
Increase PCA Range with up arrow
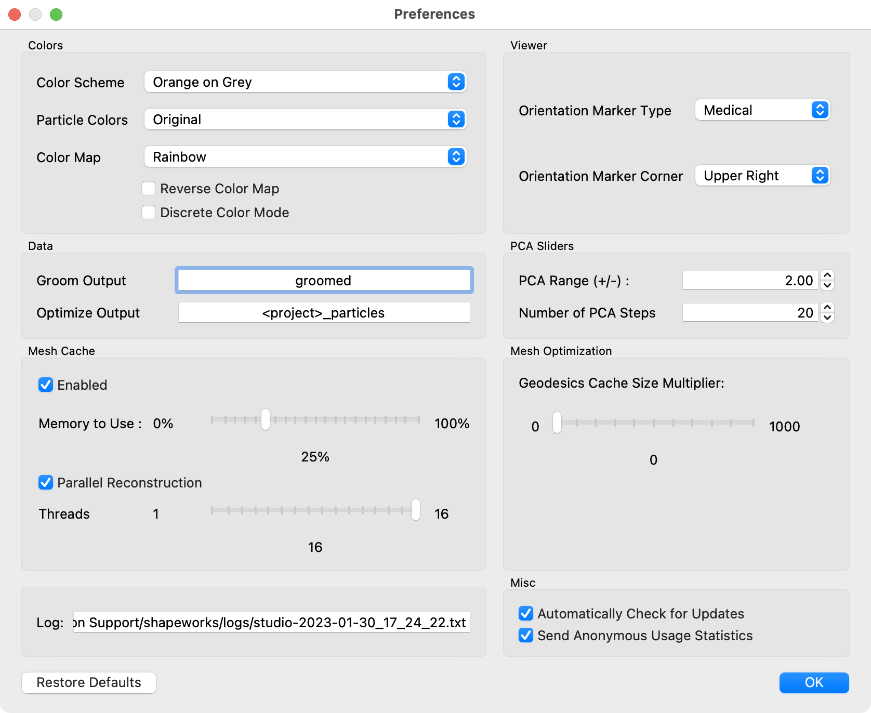coord(827,275)
